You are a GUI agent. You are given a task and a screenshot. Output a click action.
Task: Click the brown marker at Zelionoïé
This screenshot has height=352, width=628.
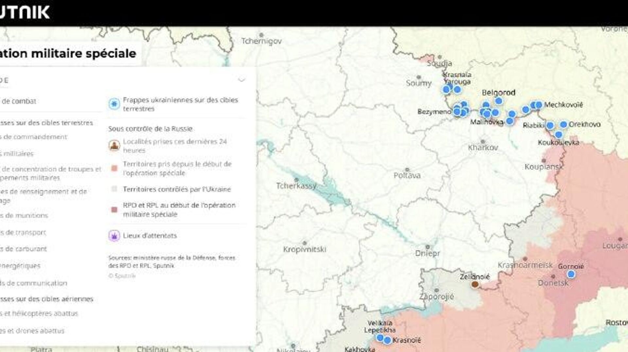coord(475,284)
